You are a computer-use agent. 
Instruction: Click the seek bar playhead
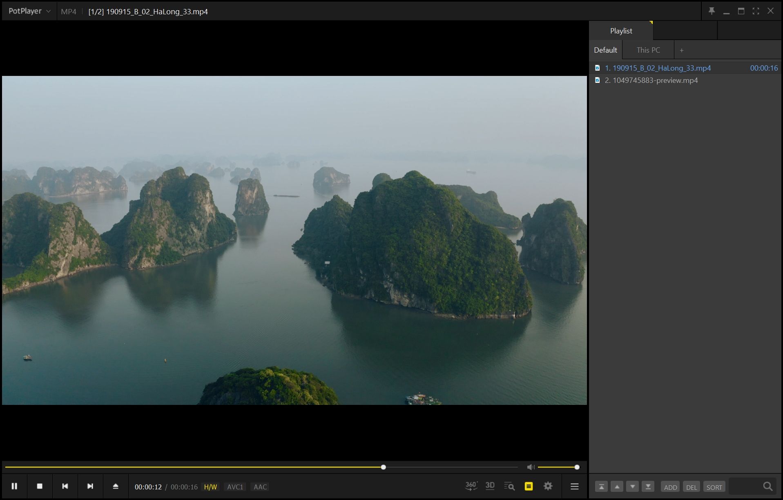click(383, 467)
